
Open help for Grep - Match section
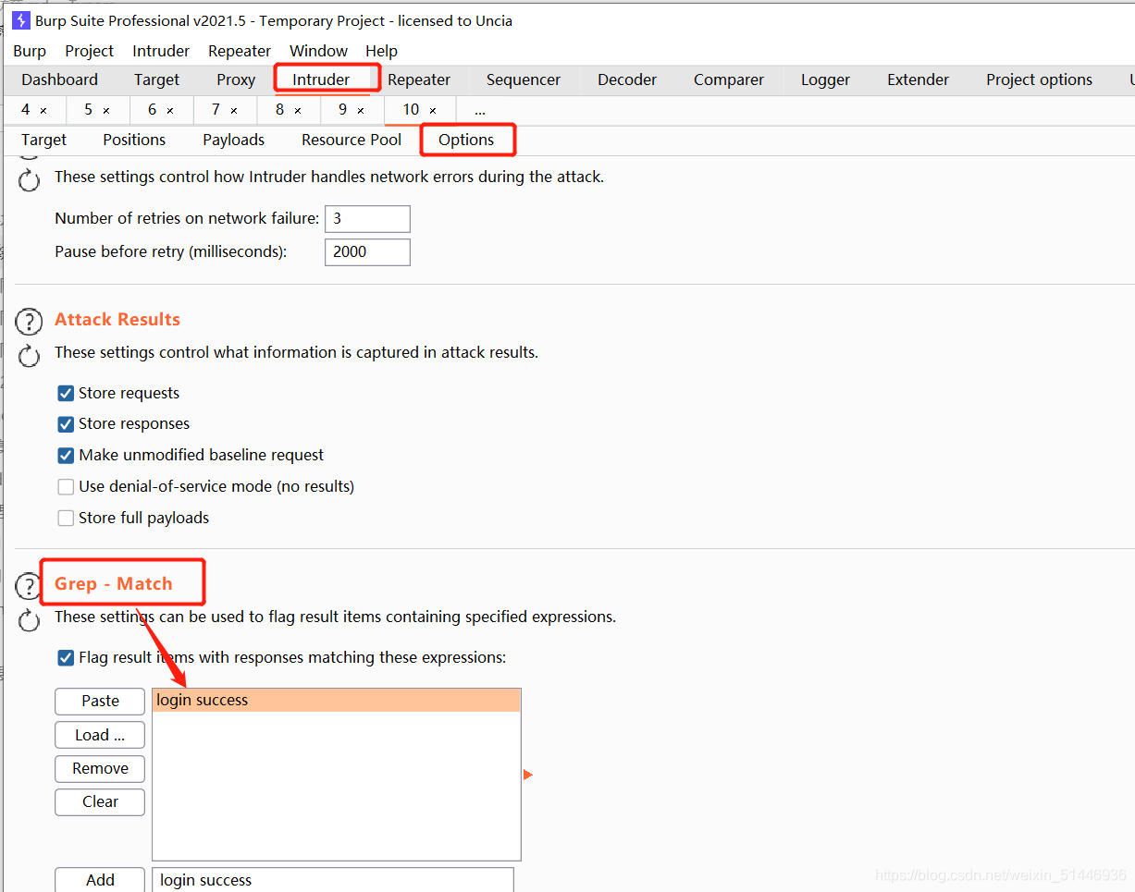point(30,586)
